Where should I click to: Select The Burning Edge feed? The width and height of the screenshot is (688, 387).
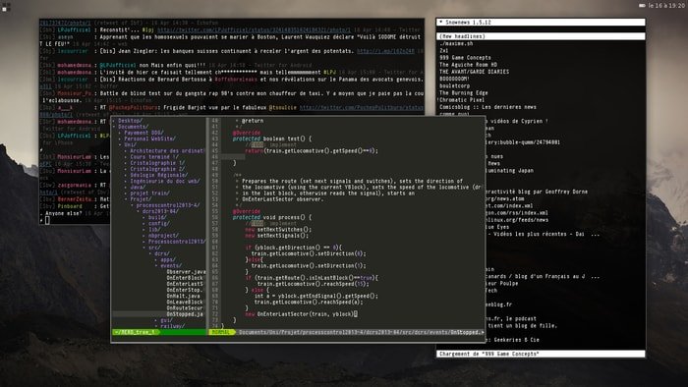464,93
